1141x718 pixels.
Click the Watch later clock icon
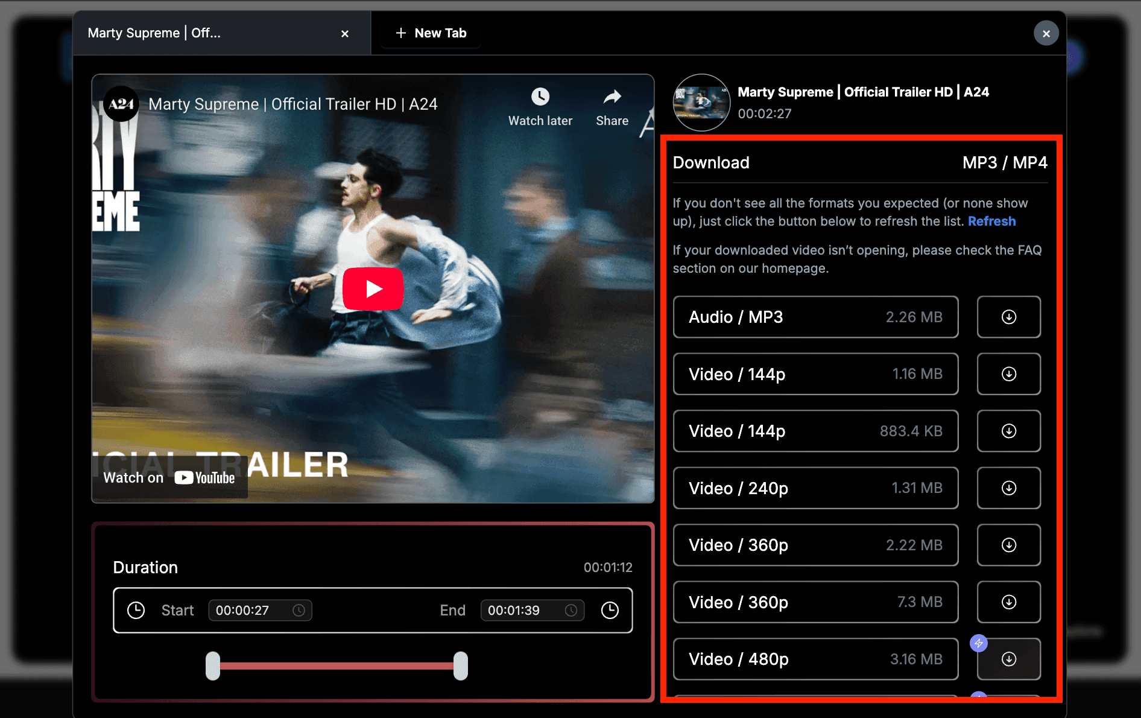click(540, 97)
